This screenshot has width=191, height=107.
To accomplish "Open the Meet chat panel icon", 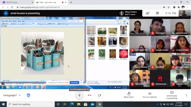I will [157, 13].
